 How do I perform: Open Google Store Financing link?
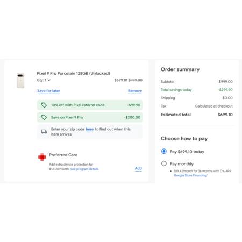pyautogui.click(x=191, y=175)
